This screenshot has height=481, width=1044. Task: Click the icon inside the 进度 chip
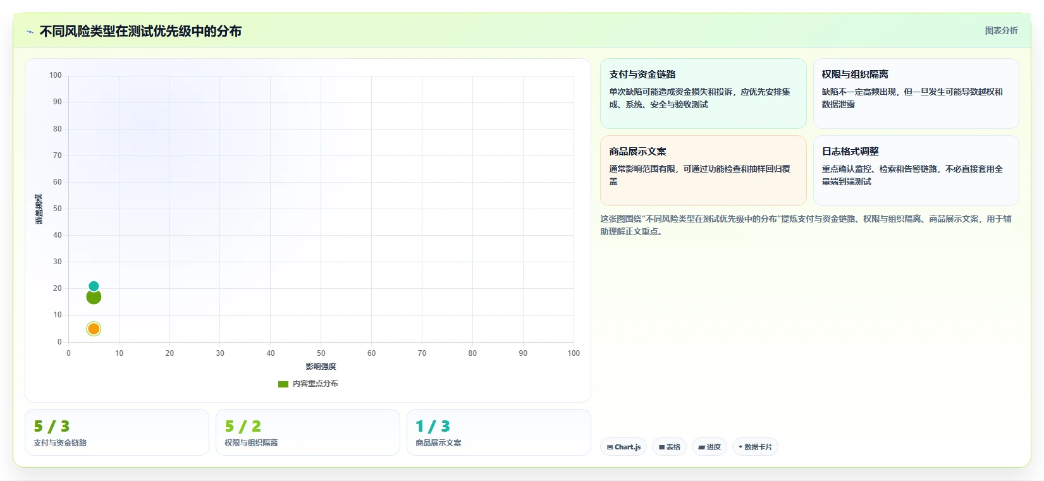click(702, 447)
